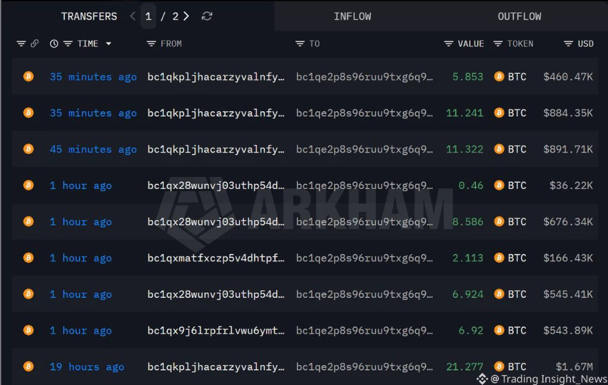Sort by the USD column header

(586, 44)
